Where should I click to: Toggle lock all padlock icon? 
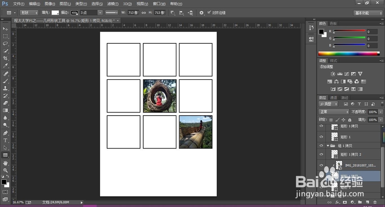(350, 120)
